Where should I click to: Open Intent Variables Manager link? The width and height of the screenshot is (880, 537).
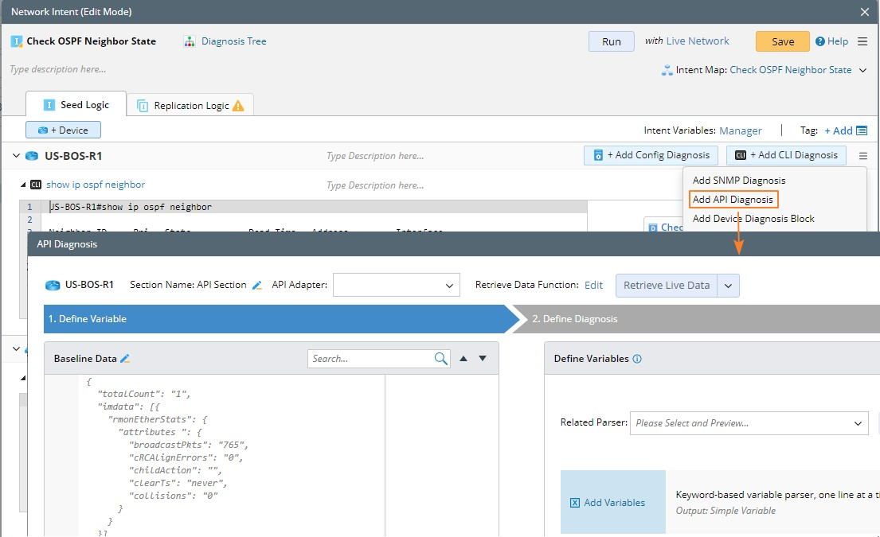[741, 130]
